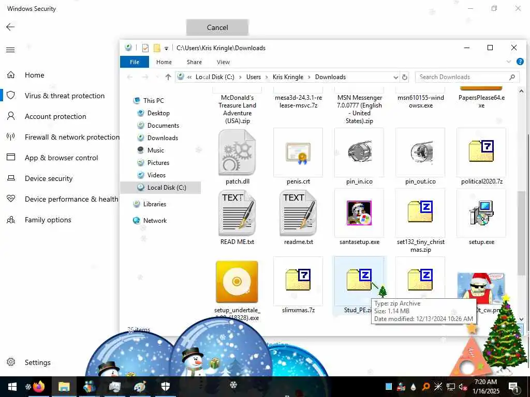The height and width of the screenshot is (397, 530).
Task: Open Firewall & network protection
Action: (72, 137)
